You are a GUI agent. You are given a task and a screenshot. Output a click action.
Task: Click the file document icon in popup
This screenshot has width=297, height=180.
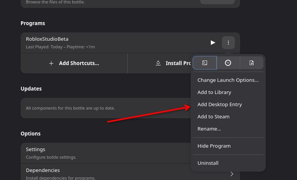[252, 63]
